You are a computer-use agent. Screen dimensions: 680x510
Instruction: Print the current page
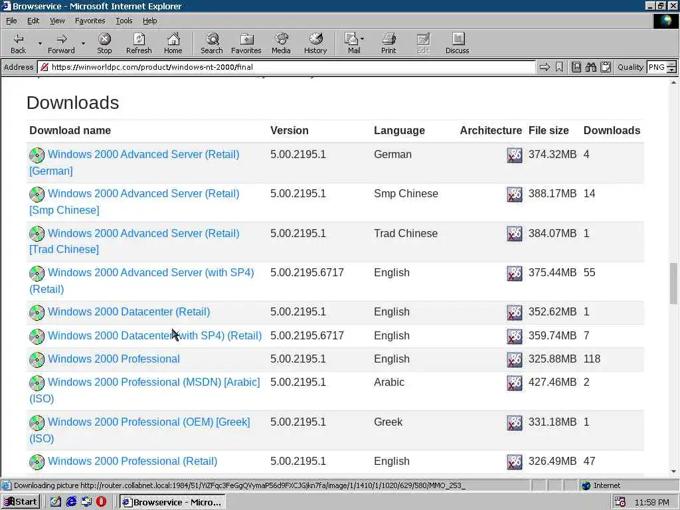(388, 43)
